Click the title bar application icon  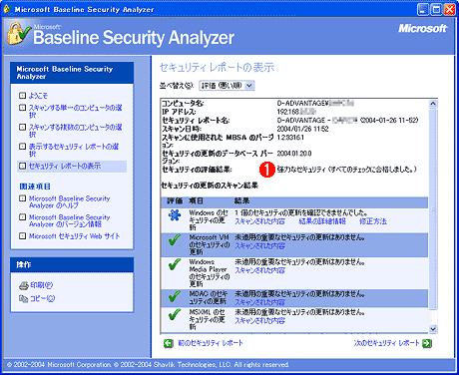(7, 9)
